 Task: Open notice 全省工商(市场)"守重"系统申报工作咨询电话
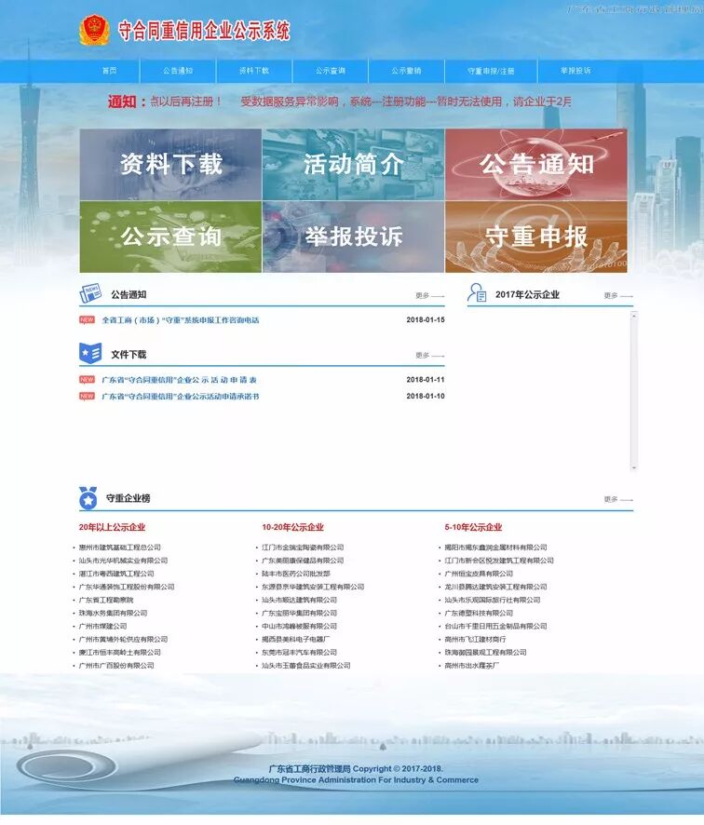pyautogui.click(x=181, y=320)
